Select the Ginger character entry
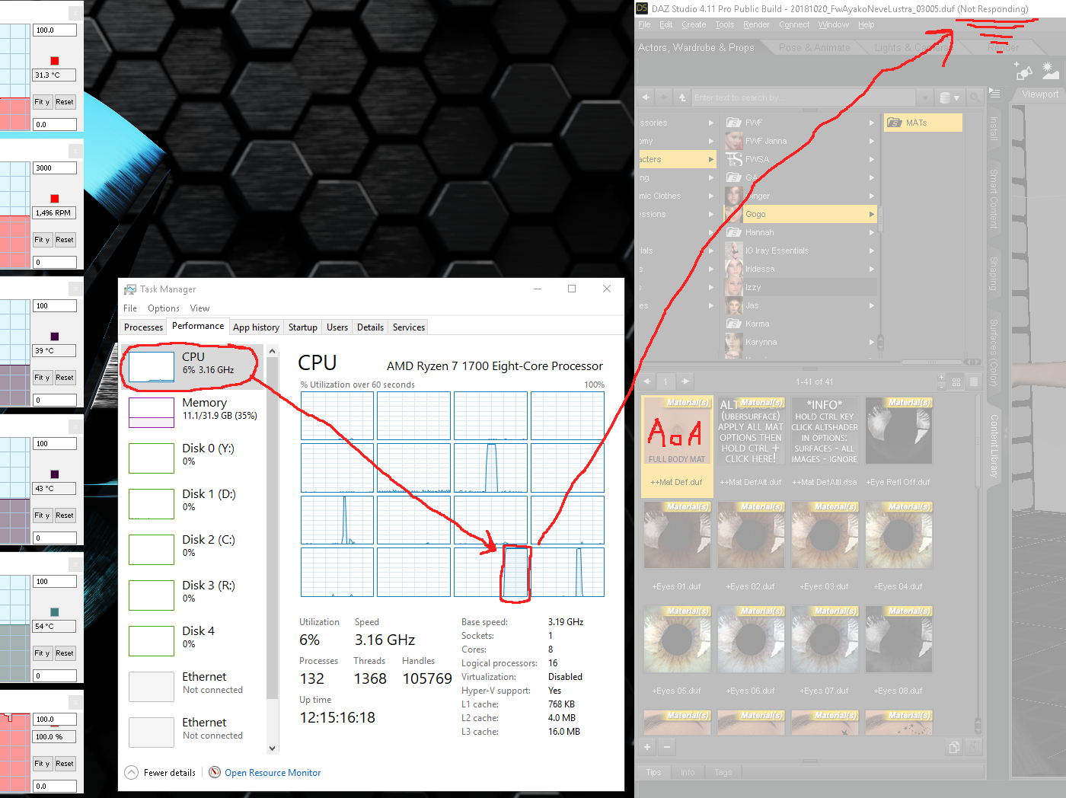This screenshot has height=798, width=1066. (x=800, y=196)
